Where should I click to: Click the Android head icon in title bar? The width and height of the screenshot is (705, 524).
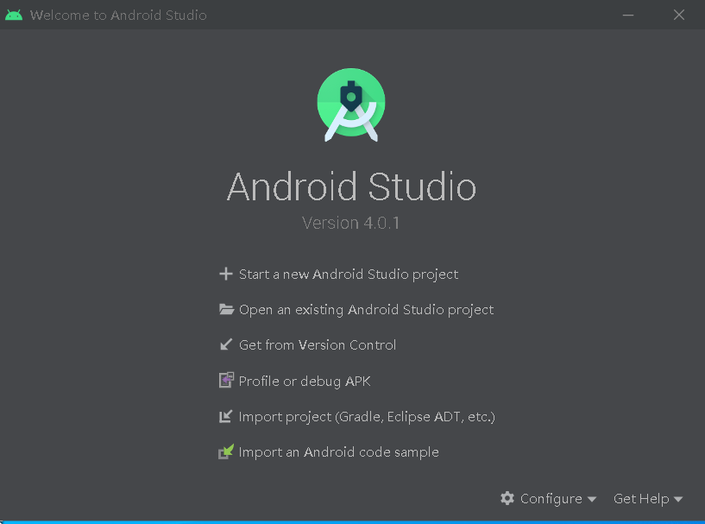[14, 15]
